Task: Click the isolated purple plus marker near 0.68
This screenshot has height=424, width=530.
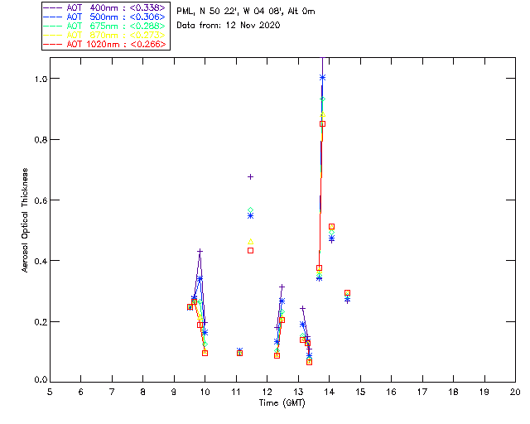Action: click(x=250, y=177)
